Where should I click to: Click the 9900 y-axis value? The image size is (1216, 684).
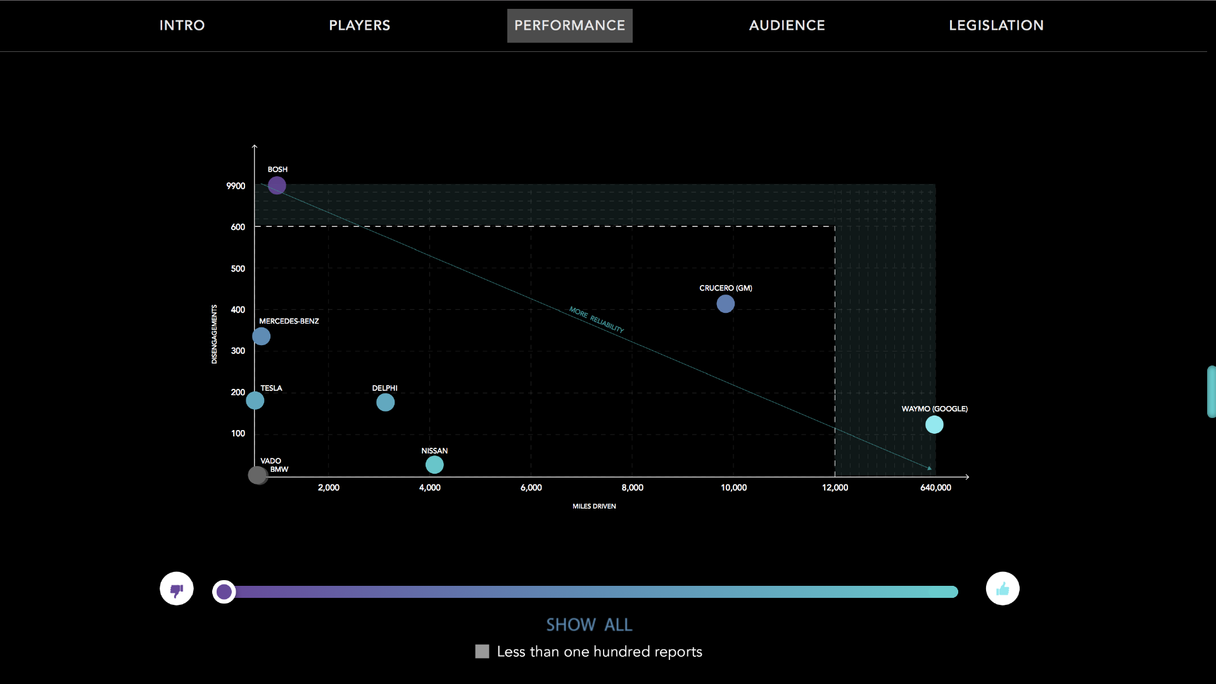(236, 186)
